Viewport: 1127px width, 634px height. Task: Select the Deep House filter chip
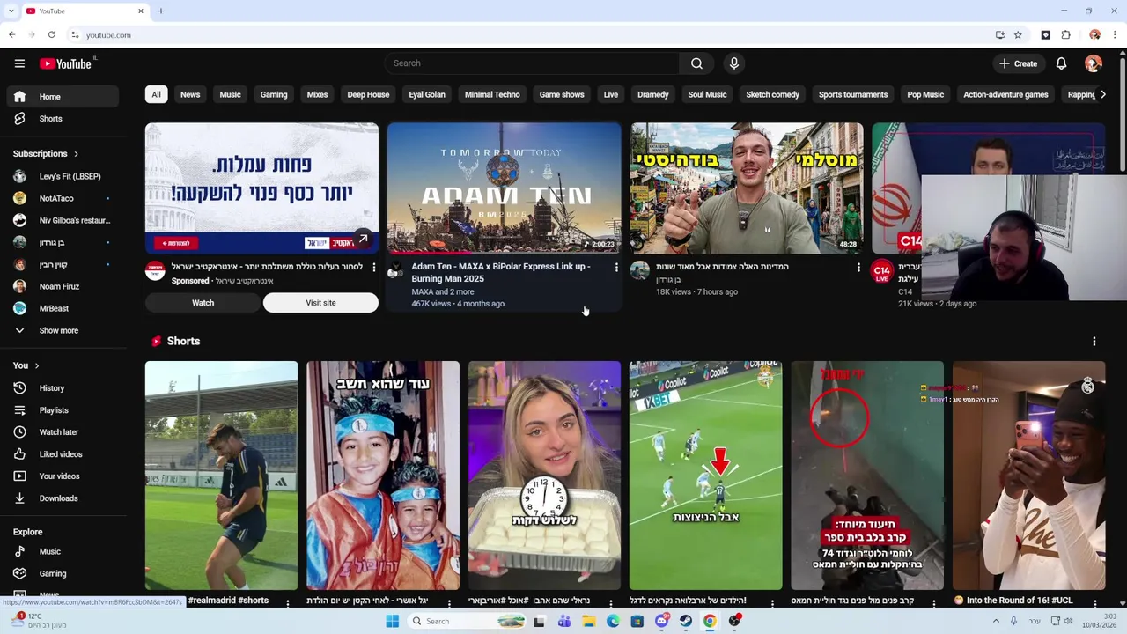[x=368, y=94]
